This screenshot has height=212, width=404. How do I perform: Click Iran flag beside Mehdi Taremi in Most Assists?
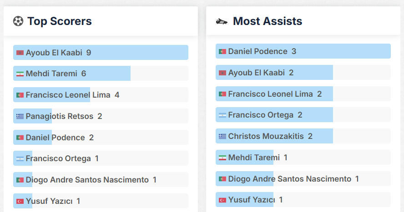(x=222, y=158)
